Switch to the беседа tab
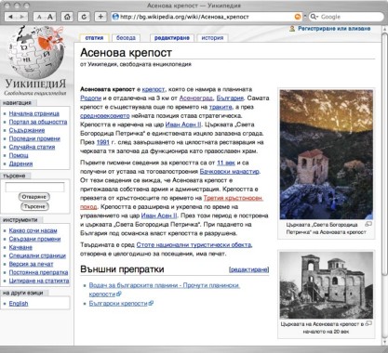Screen dimensions: 388x353 126,38
